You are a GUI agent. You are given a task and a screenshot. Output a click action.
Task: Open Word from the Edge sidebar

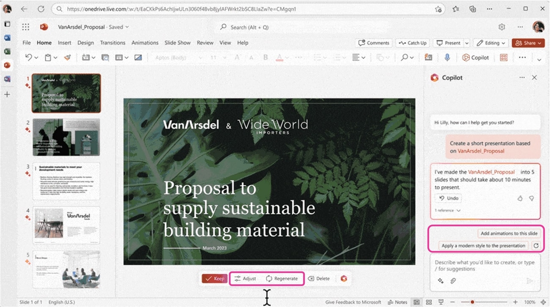tap(7, 38)
